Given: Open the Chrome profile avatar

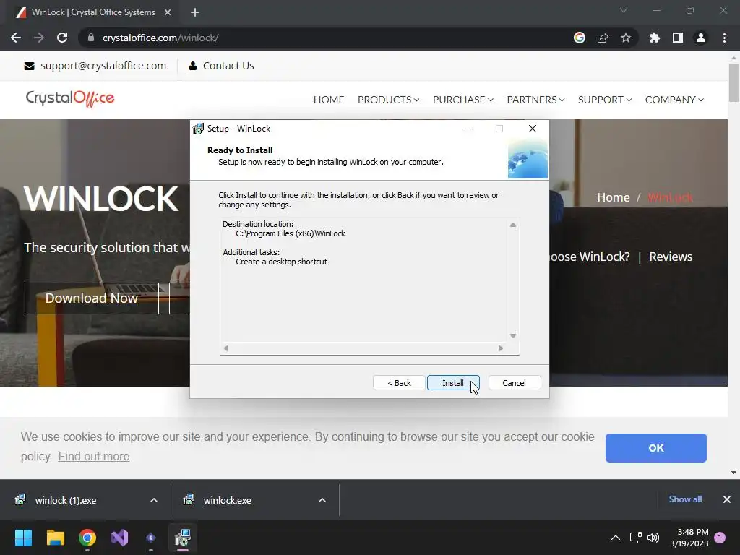Looking at the screenshot, I should [x=701, y=38].
